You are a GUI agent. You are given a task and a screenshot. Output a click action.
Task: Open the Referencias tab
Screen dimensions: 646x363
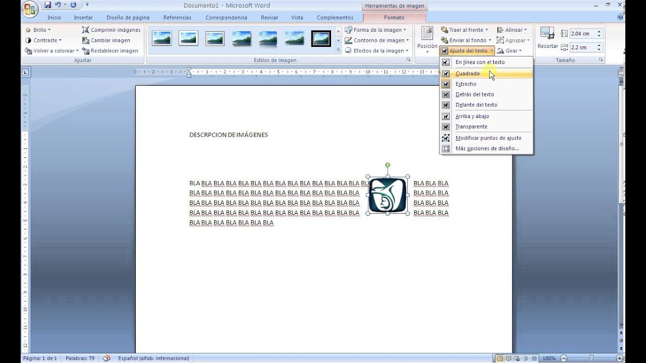tap(177, 18)
